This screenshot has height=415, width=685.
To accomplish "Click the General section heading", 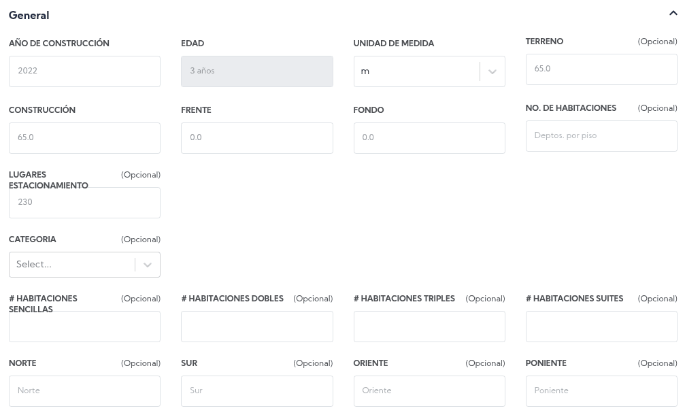I will click(x=29, y=15).
